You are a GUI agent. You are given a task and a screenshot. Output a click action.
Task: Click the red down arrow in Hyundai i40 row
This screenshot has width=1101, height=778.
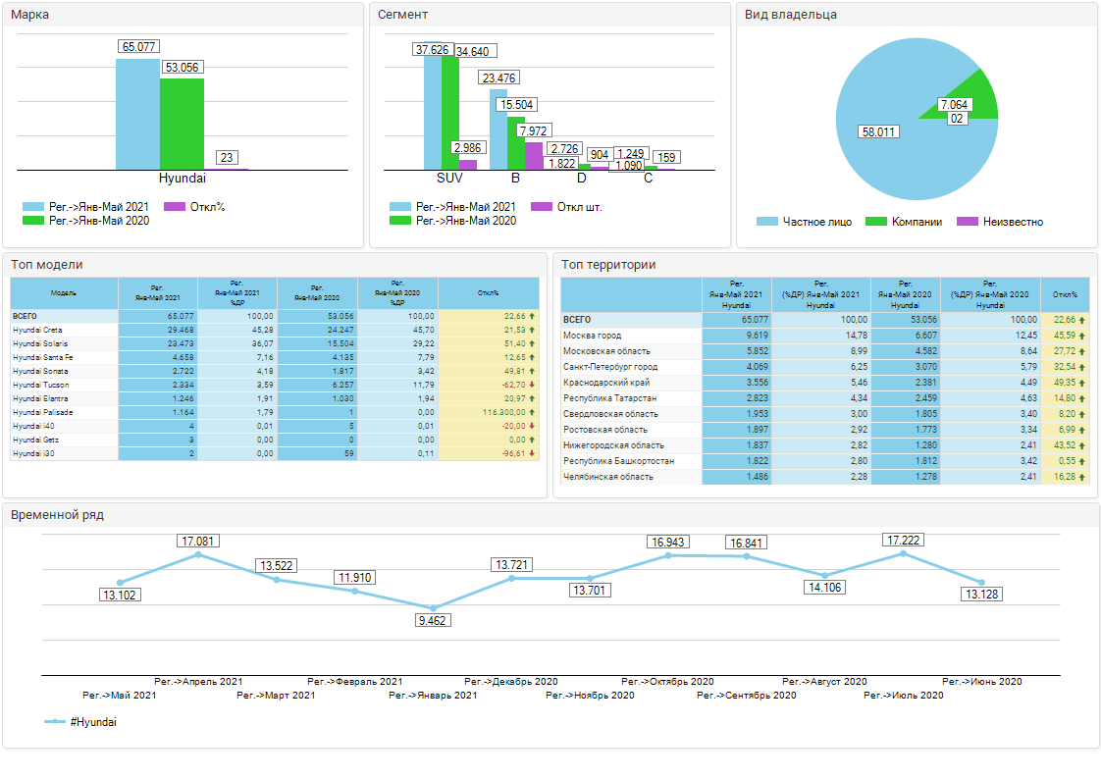click(532, 427)
